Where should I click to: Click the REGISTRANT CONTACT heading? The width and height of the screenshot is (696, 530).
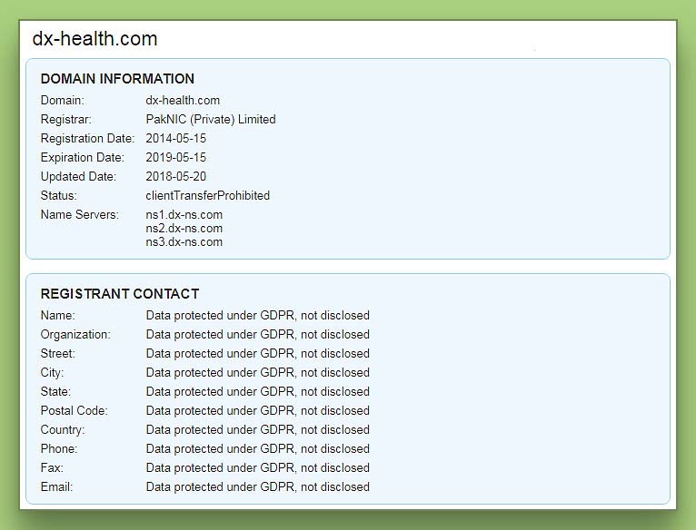120,294
